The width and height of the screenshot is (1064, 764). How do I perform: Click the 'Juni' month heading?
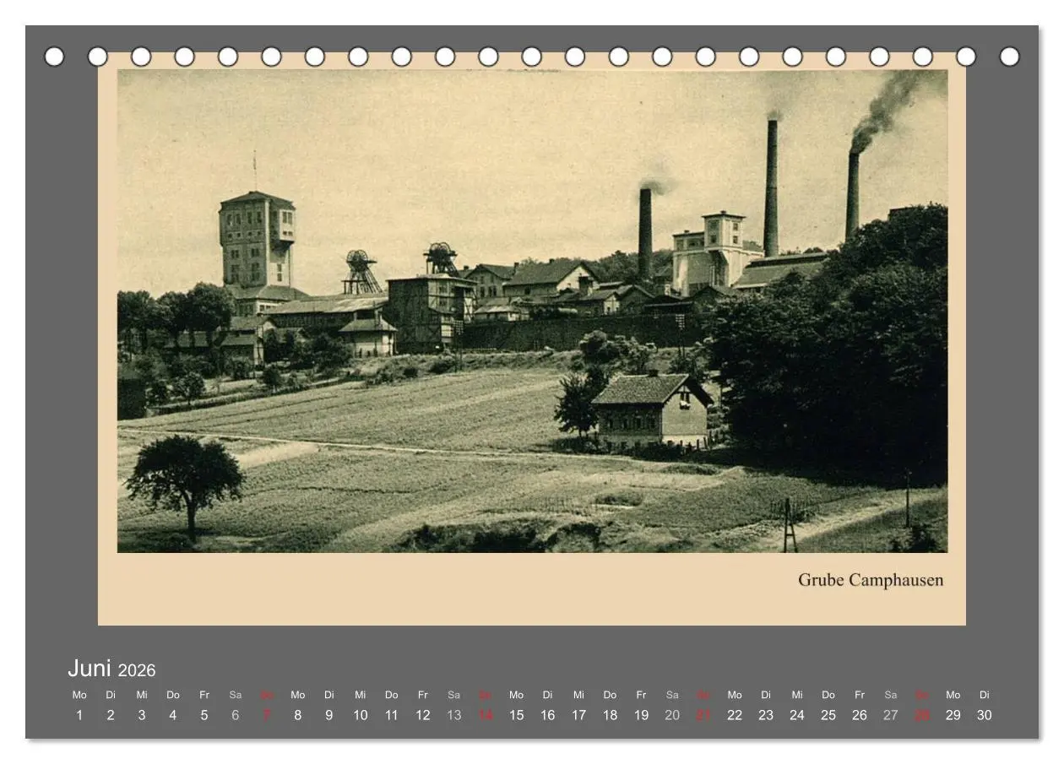(x=90, y=669)
